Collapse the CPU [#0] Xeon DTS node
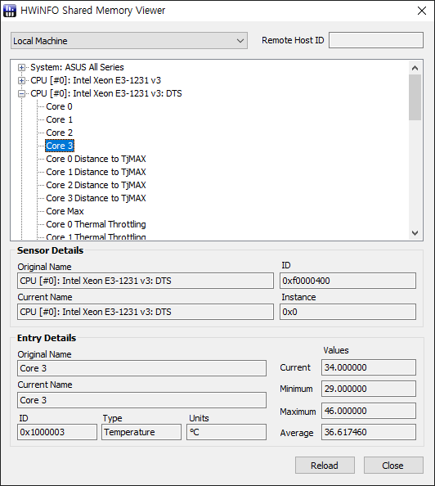Image resolution: width=435 pixels, height=486 pixels. [21, 93]
